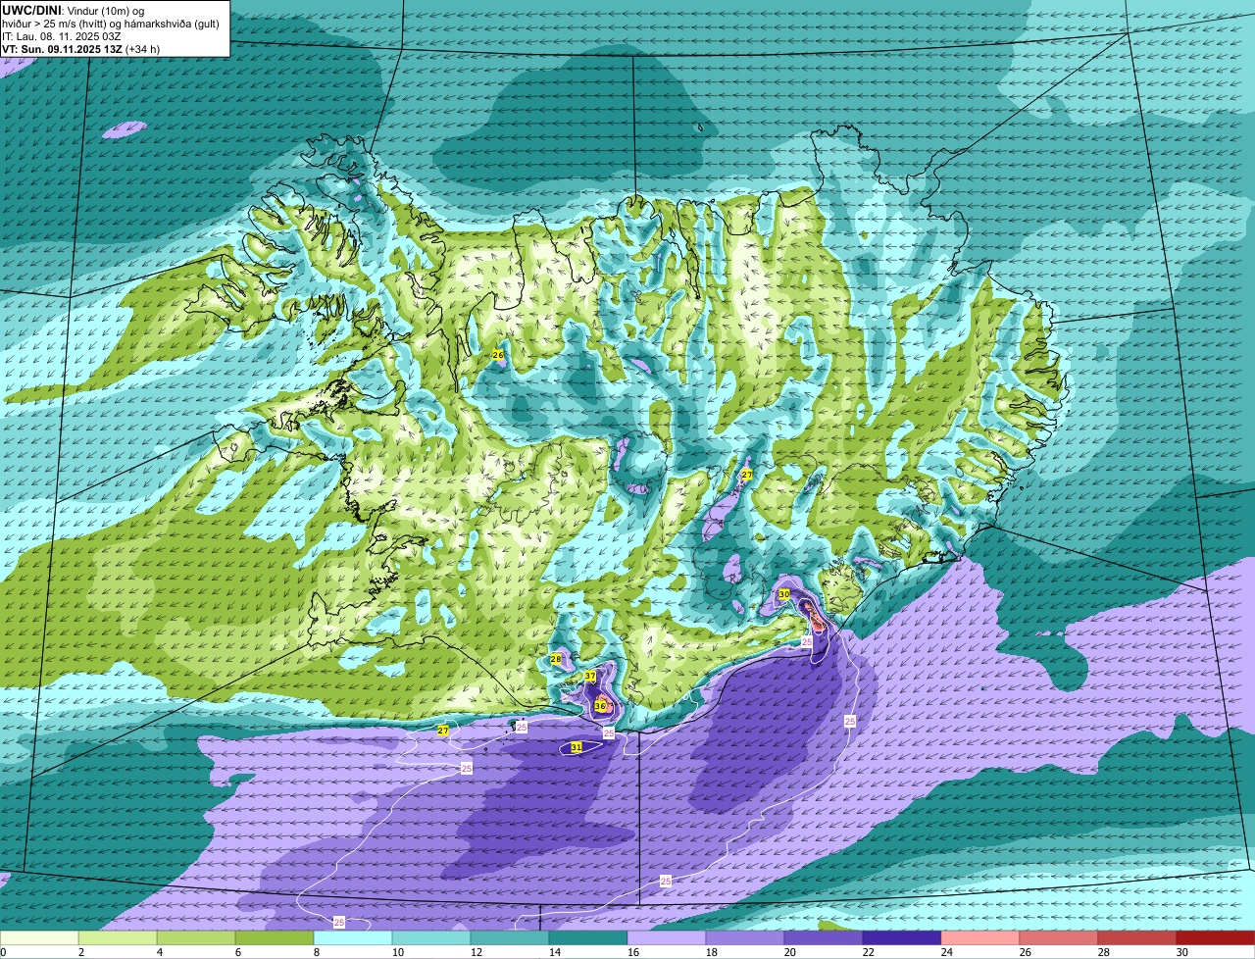
Task: Select the 2–4 m/s light green legend swatch
Action: click(118, 938)
